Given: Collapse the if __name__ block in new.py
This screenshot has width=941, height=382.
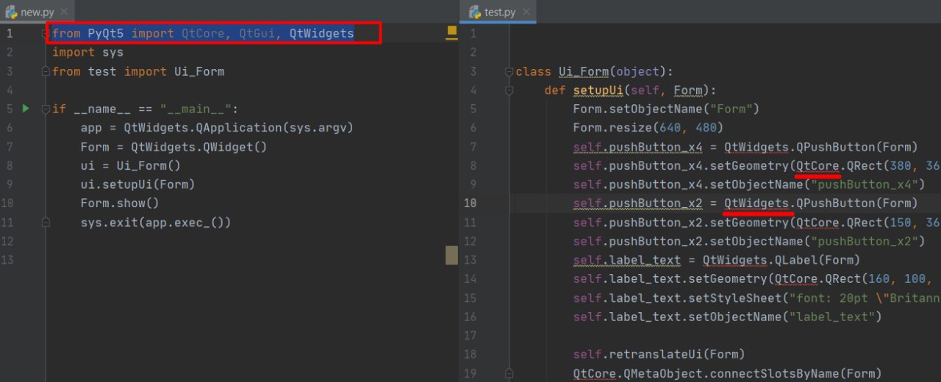Looking at the screenshot, I should 46,109.
